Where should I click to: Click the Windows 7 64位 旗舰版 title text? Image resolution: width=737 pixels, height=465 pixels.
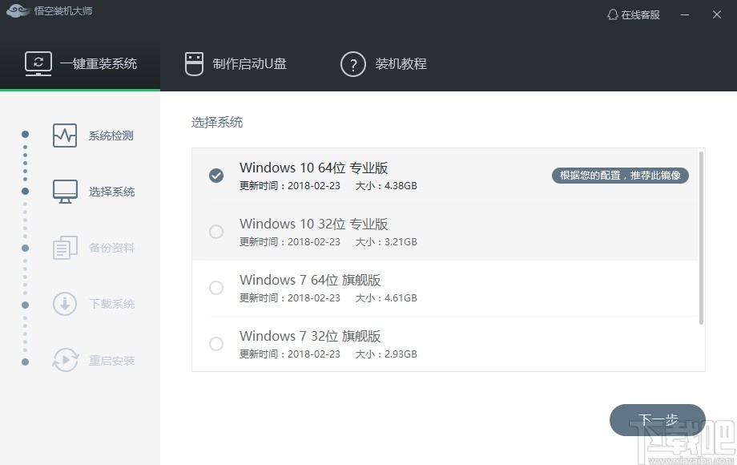(x=310, y=280)
